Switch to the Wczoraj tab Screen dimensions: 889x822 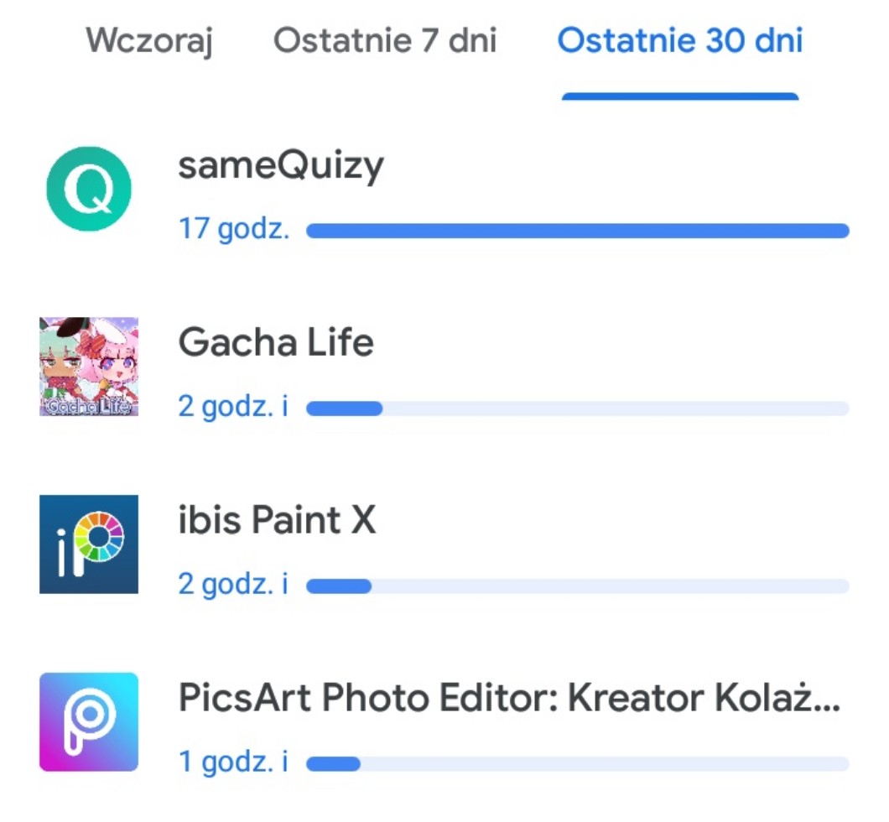coord(149,40)
